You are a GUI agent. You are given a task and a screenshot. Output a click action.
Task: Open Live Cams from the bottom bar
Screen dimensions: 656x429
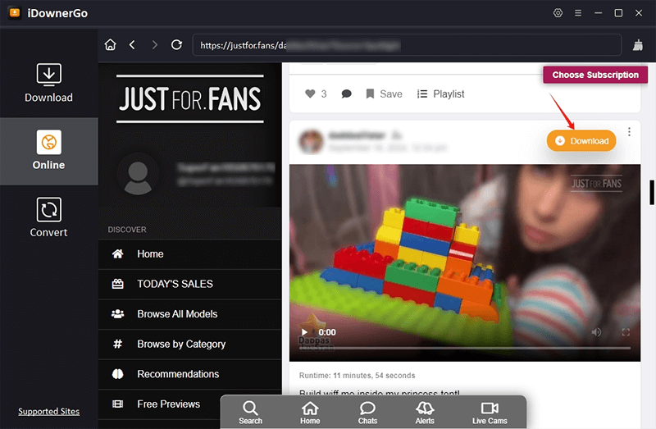coord(490,413)
